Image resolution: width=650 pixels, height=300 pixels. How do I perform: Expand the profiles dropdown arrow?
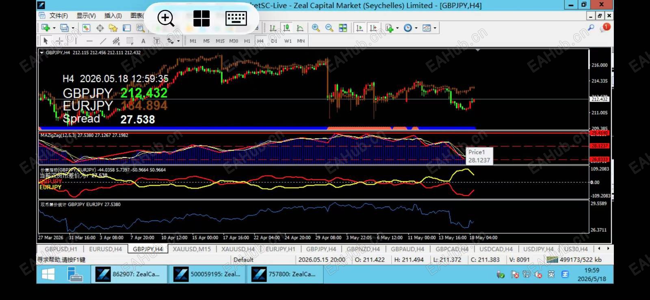click(x=73, y=28)
